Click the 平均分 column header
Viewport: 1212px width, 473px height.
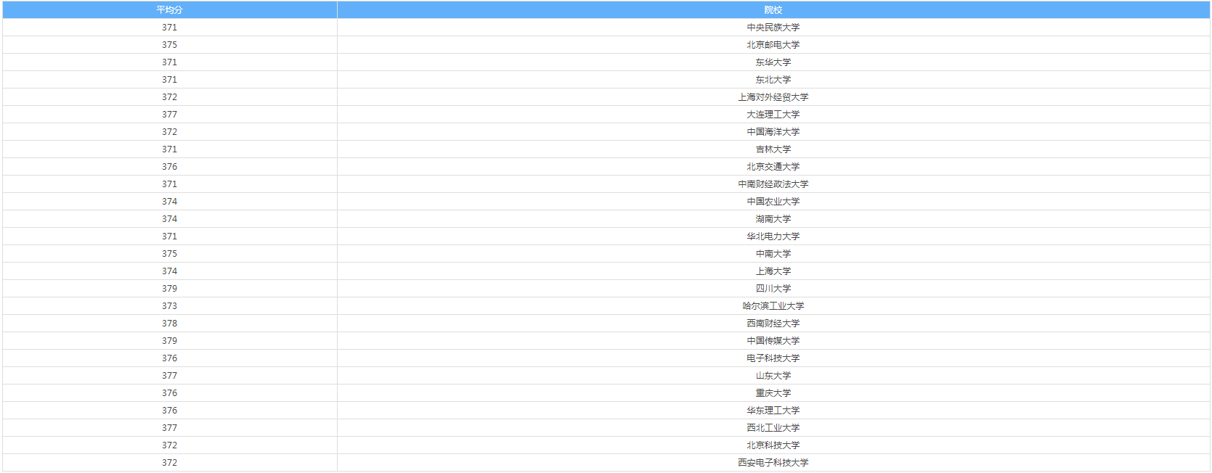click(170, 10)
